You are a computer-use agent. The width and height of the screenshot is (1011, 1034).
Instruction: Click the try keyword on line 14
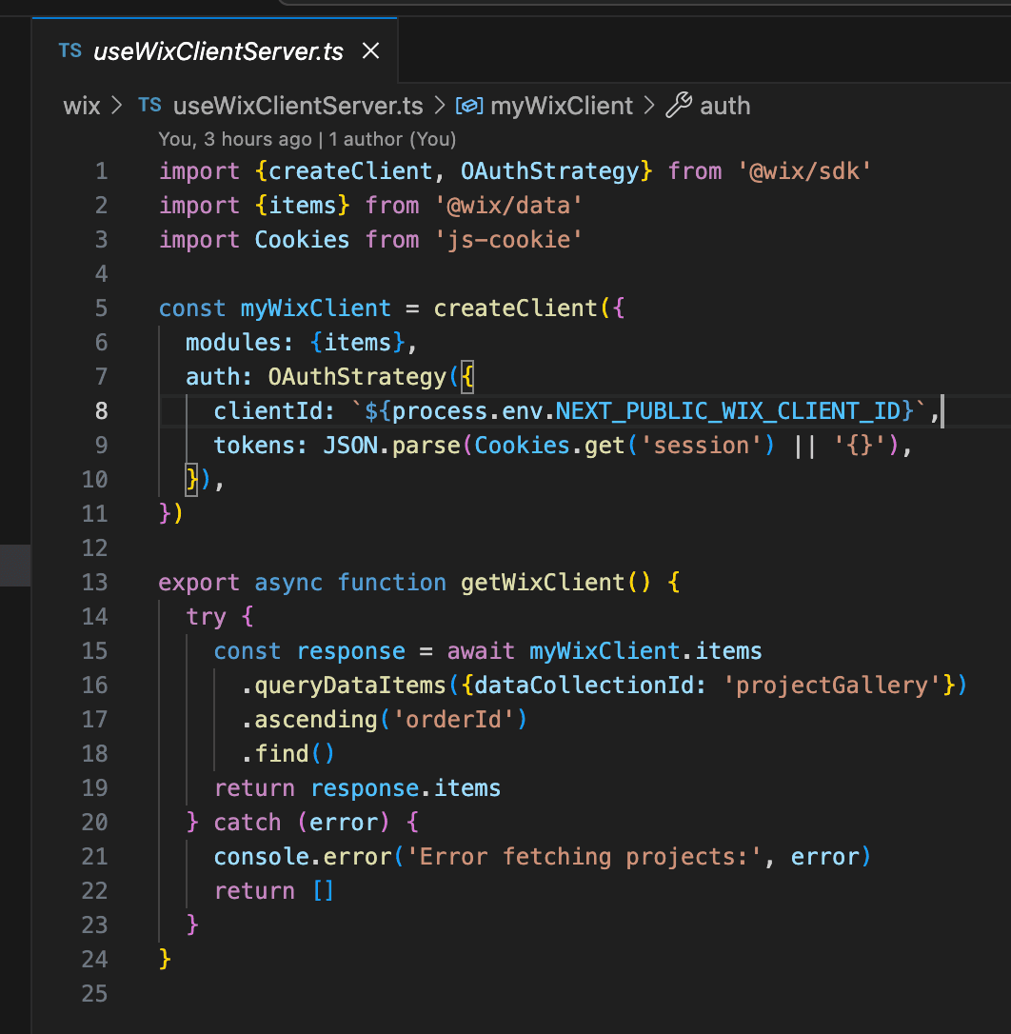click(205, 617)
